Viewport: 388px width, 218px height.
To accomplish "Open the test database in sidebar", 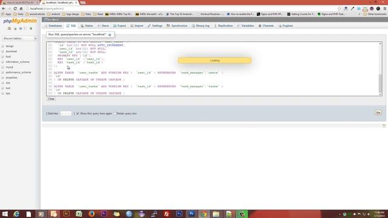I will pyautogui.click(x=8, y=88).
